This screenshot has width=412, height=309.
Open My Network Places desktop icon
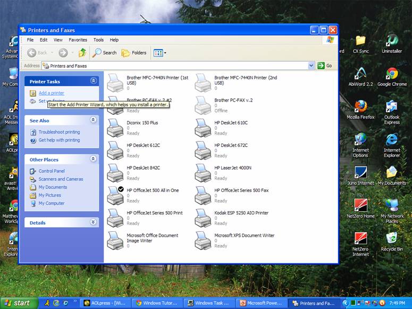click(x=392, y=211)
